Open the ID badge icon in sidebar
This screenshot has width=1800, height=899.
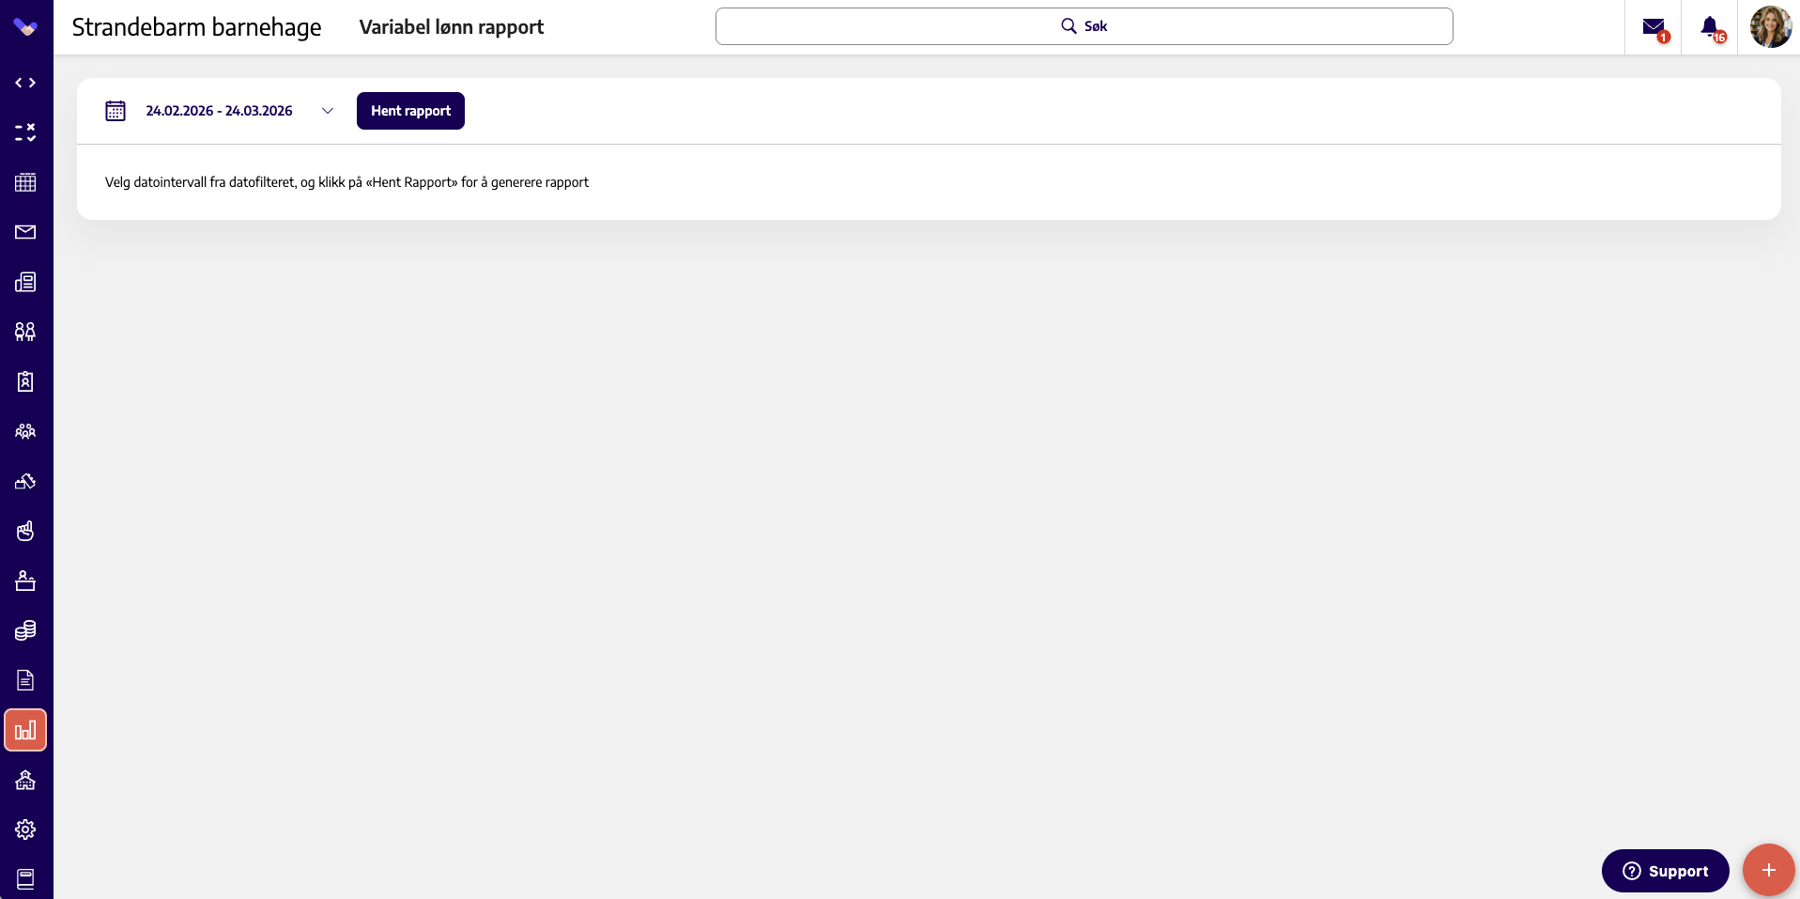click(25, 381)
